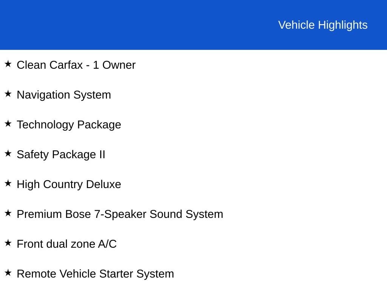Click the star bullet beside Clean Carfax
Image resolution: width=387 pixels, height=290 pixels.
pyautogui.click(x=8, y=64)
